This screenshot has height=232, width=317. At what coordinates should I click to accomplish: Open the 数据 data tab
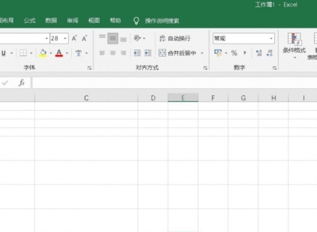pos(51,21)
